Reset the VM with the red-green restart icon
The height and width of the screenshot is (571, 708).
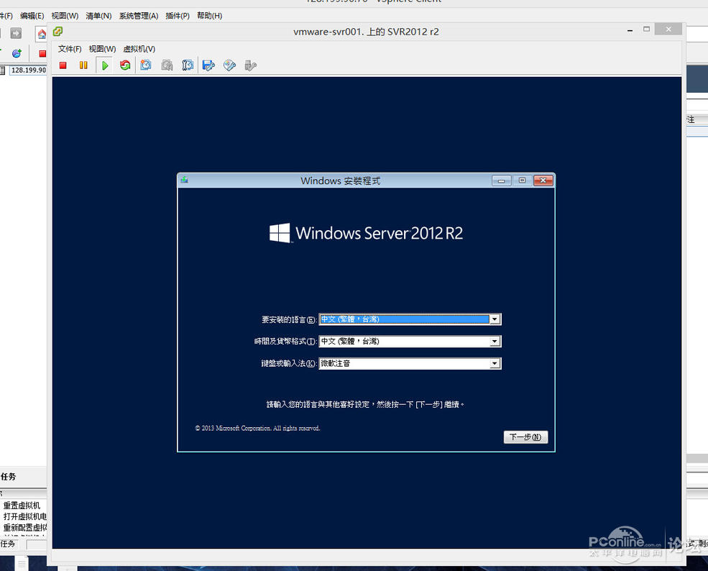coord(125,65)
